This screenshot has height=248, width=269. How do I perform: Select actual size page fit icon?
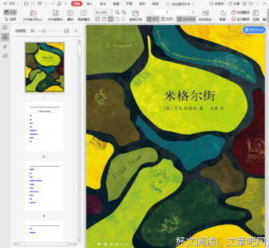(x=98, y=19)
